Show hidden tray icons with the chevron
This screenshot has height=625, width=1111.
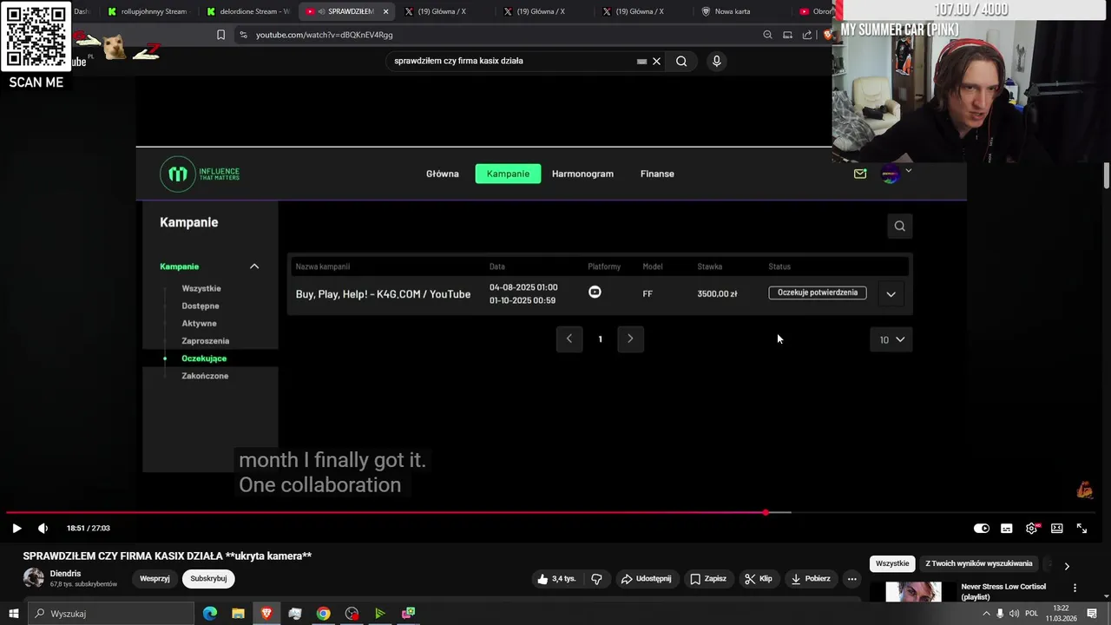986,614
